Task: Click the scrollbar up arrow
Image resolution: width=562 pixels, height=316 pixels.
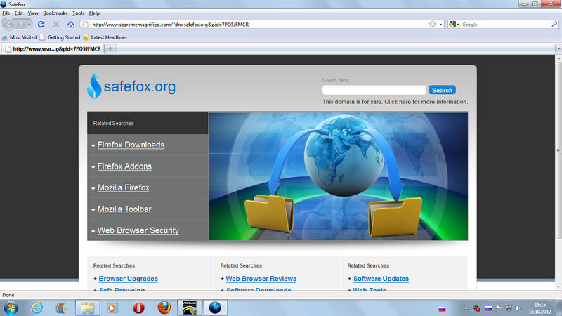Action: point(558,58)
